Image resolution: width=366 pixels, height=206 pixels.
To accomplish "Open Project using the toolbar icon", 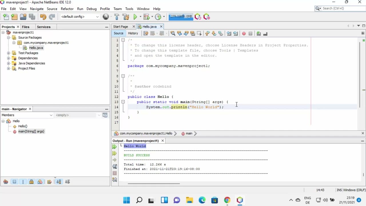I will (x=23, y=17).
